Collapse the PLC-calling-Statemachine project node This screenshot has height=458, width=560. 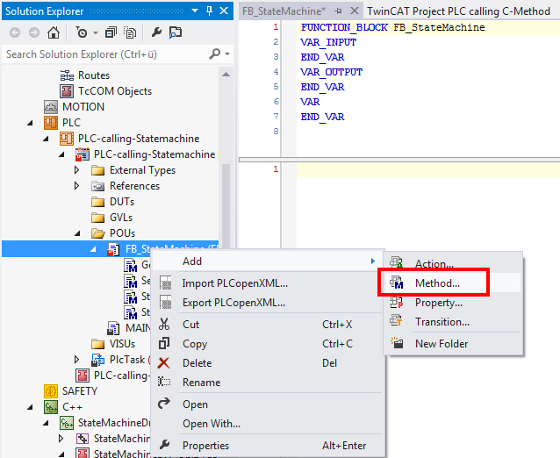tap(61, 154)
